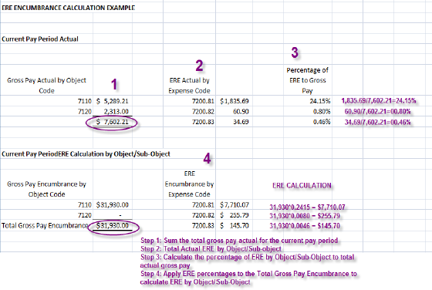Click the 7120 object code in the actuals table

pyautogui.click(x=85, y=112)
